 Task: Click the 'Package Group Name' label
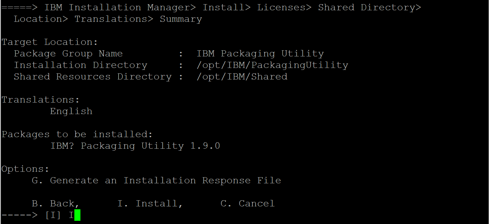[68, 54]
